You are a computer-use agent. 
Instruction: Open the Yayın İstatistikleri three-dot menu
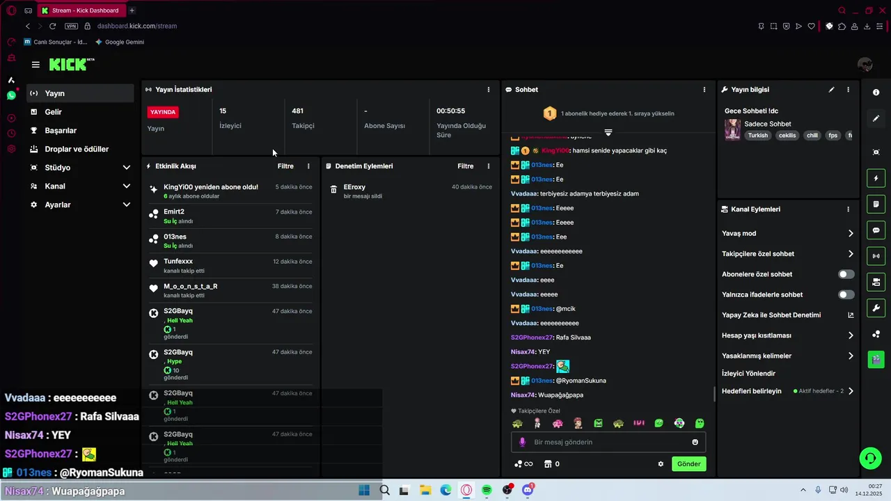(x=488, y=90)
